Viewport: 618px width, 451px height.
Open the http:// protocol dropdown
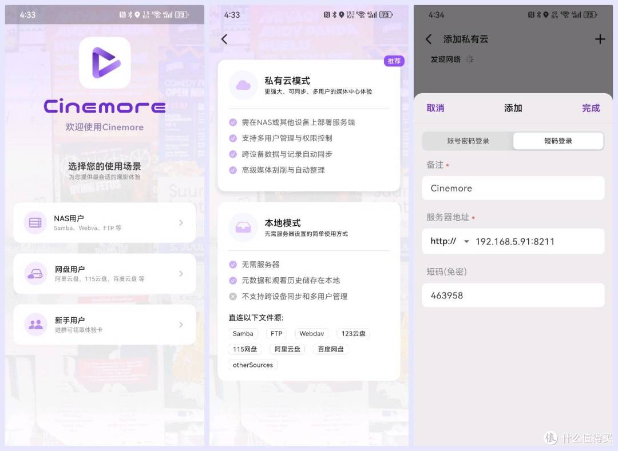coord(450,241)
